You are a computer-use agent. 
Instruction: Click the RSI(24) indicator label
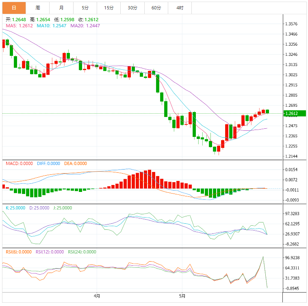[82, 252]
